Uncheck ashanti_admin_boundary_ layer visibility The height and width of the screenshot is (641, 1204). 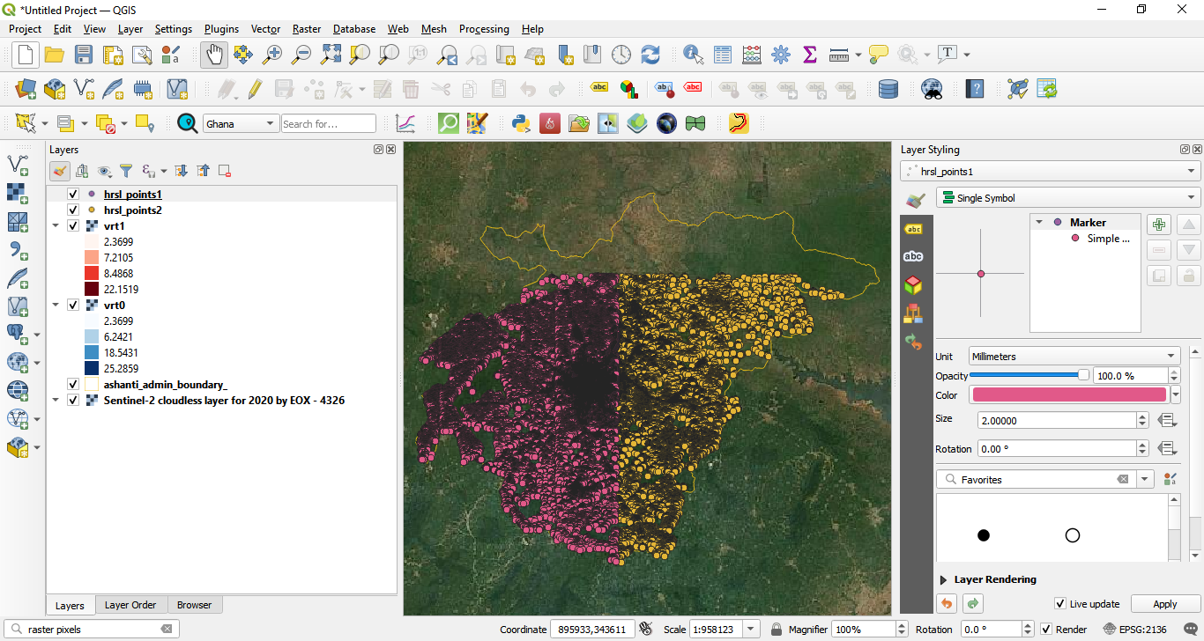tap(74, 385)
